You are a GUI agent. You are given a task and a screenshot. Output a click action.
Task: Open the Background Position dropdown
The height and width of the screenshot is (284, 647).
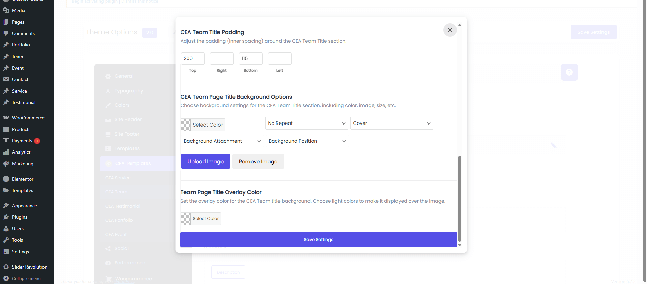(x=307, y=141)
